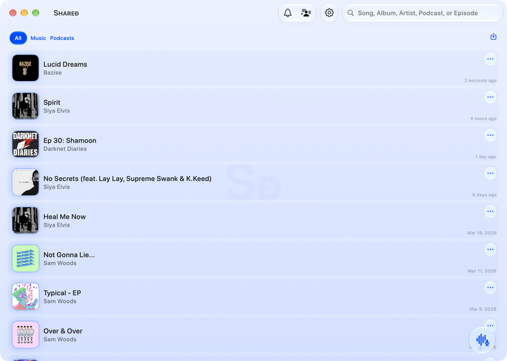Select the Typical - EP title

coord(62,293)
